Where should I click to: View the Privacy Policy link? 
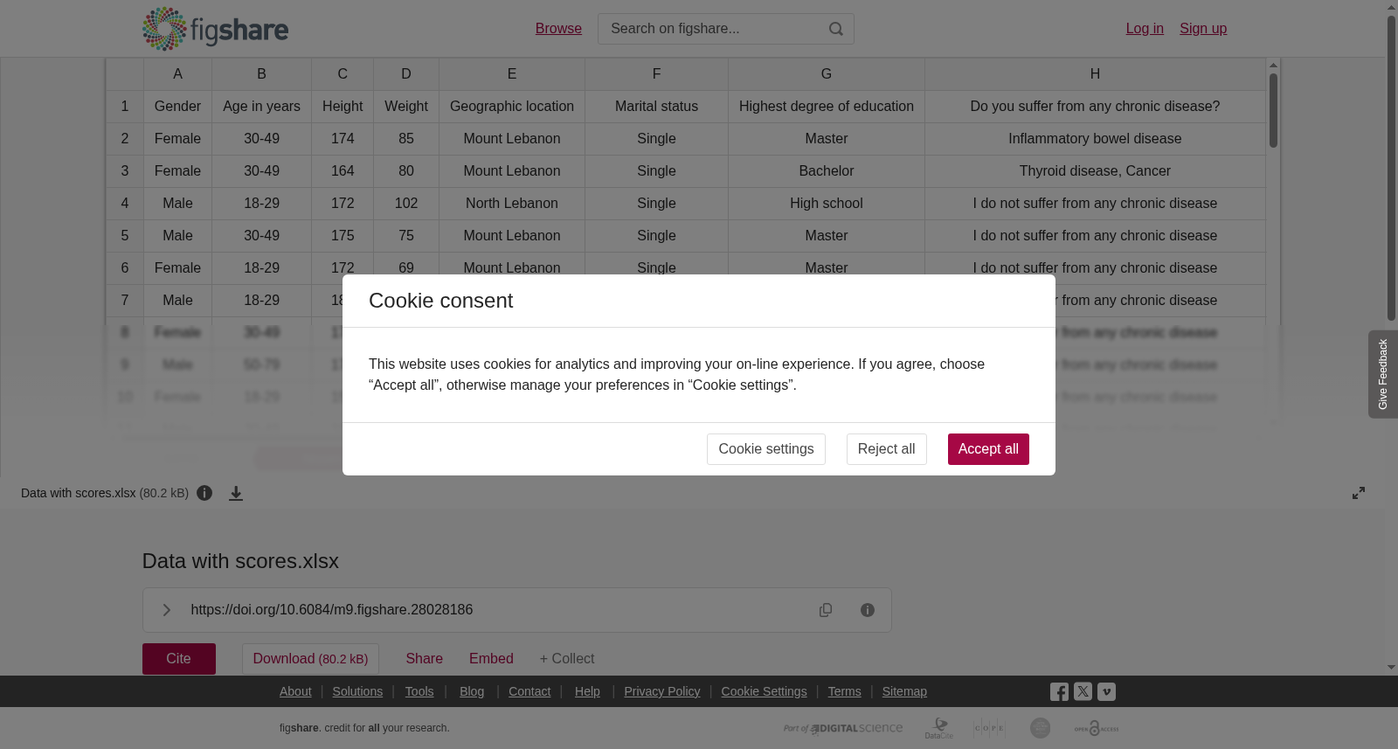662,691
